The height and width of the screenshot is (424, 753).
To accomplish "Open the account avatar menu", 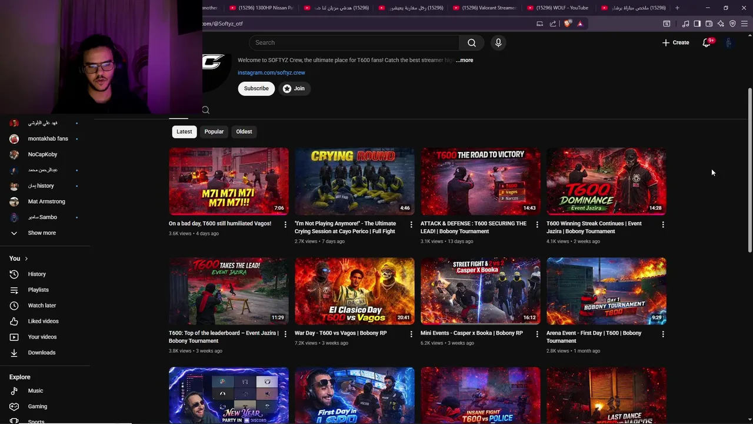I will pyautogui.click(x=729, y=42).
